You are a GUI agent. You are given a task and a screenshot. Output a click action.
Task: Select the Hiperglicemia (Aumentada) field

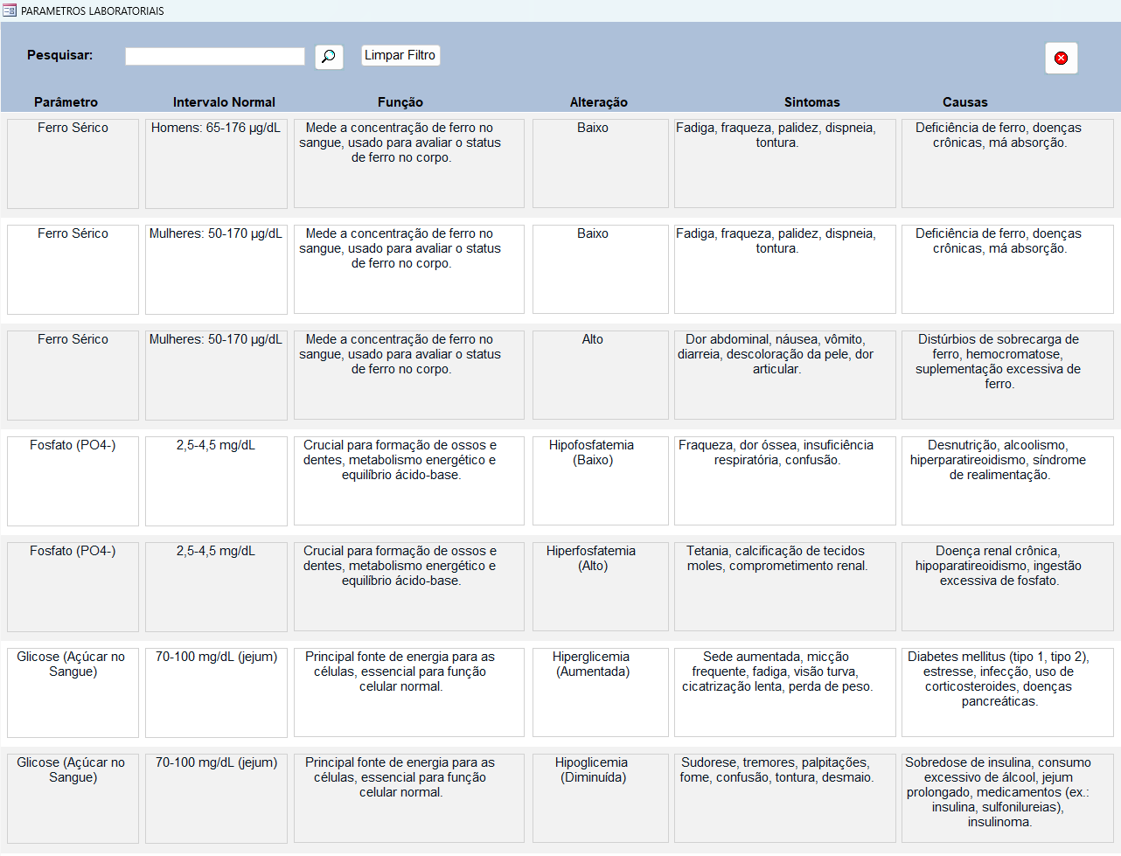pyautogui.click(x=600, y=692)
